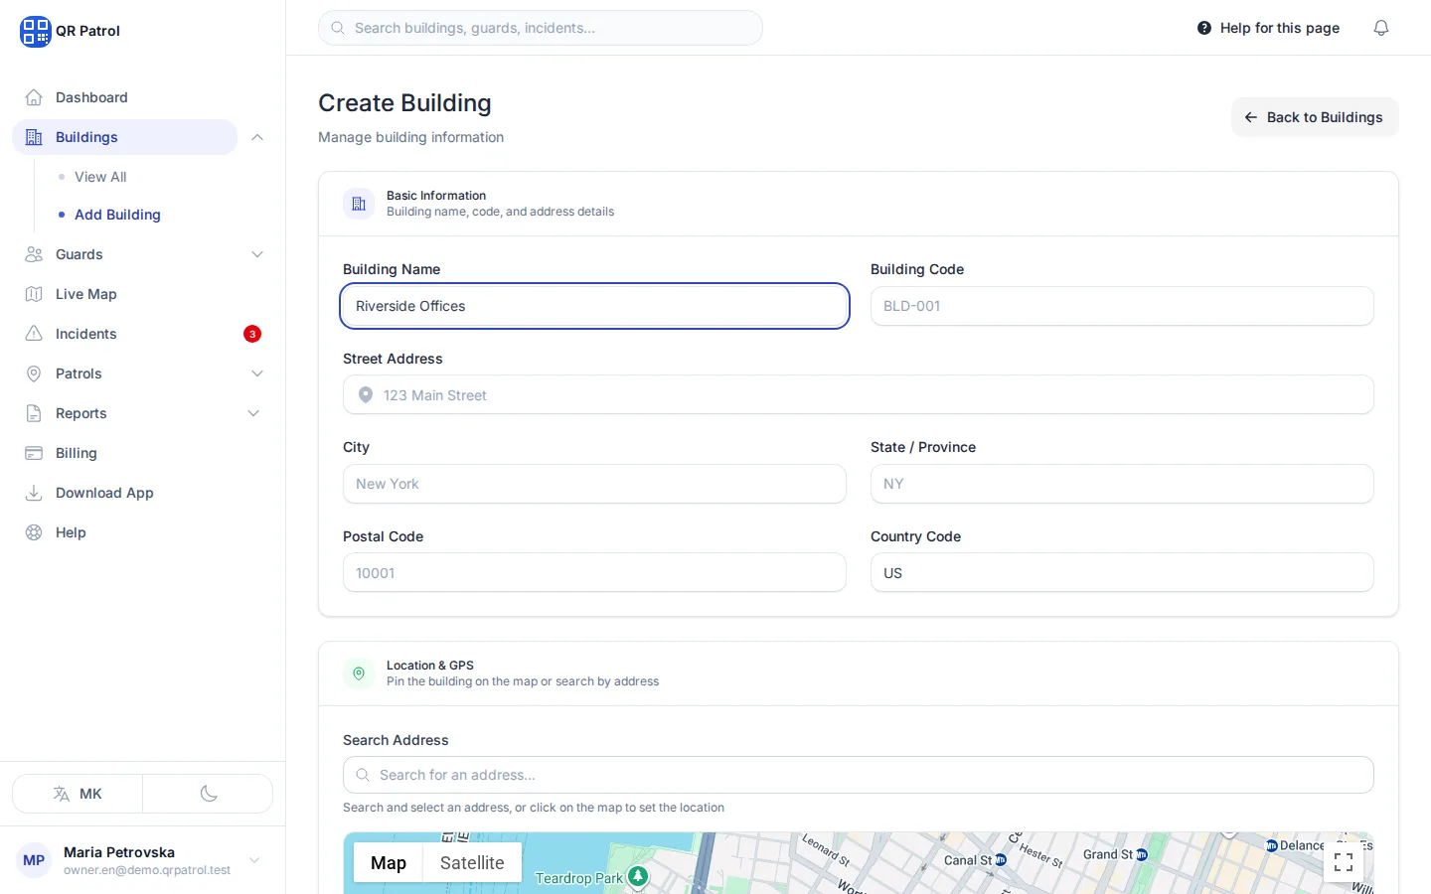Switch the map to Satellite view
Image resolution: width=1431 pixels, height=894 pixels.
tap(472, 863)
